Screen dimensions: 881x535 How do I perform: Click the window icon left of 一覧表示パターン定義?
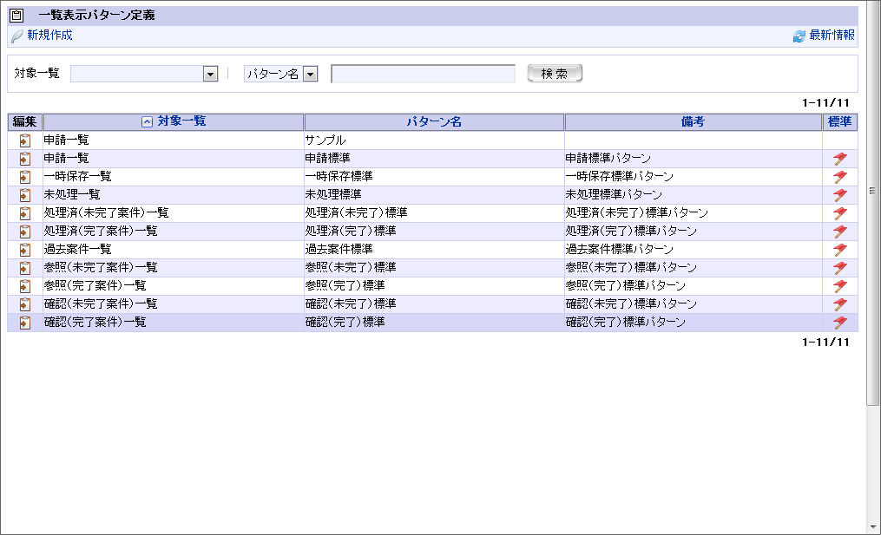[x=15, y=13]
